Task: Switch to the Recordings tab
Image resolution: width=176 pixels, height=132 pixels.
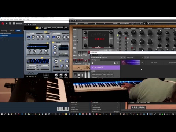Action: (x=4, y=31)
